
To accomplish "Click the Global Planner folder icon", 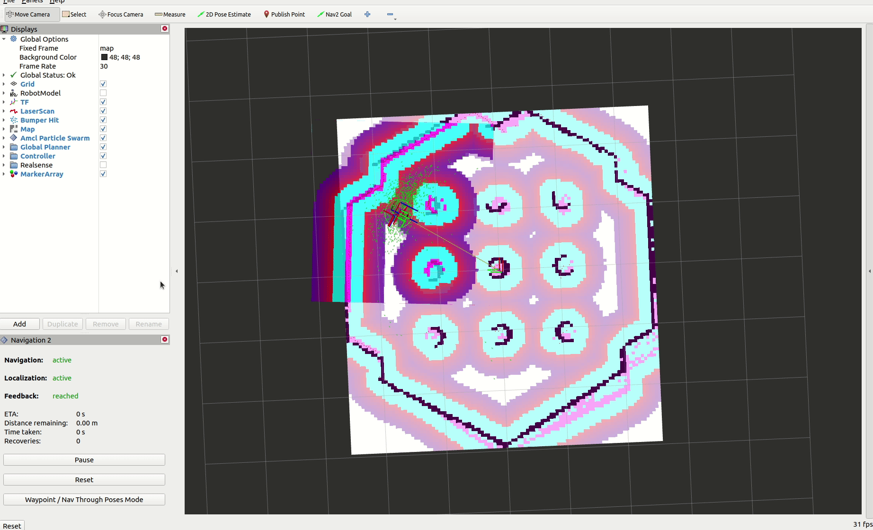I will pyautogui.click(x=14, y=147).
